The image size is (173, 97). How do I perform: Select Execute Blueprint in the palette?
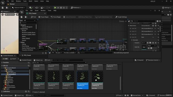coord(27,27)
